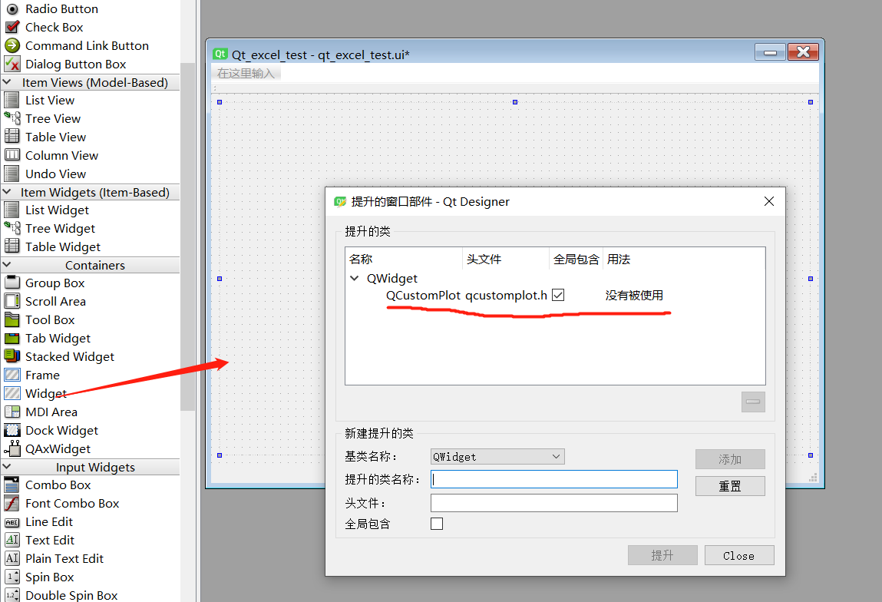Minimize the Qt_excel_test form window
Image resolution: width=882 pixels, height=602 pixels.
[770, 52]
